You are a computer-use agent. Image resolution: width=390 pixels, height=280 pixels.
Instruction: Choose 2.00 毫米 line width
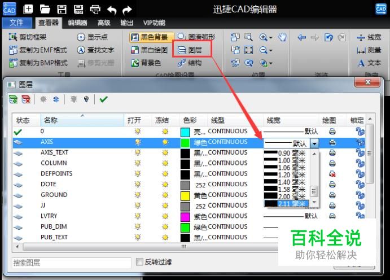(x=286, y=196)
